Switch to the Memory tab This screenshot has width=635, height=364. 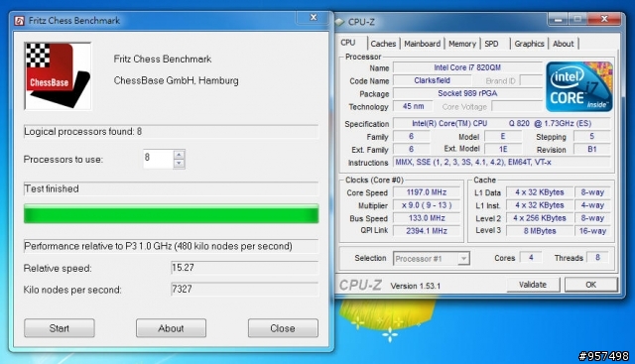(x=462, y=44)
